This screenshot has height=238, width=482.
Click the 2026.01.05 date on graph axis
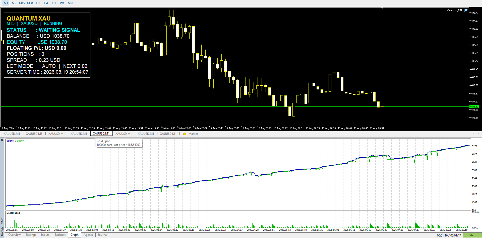pyautogui.click(x=12, y=230)
